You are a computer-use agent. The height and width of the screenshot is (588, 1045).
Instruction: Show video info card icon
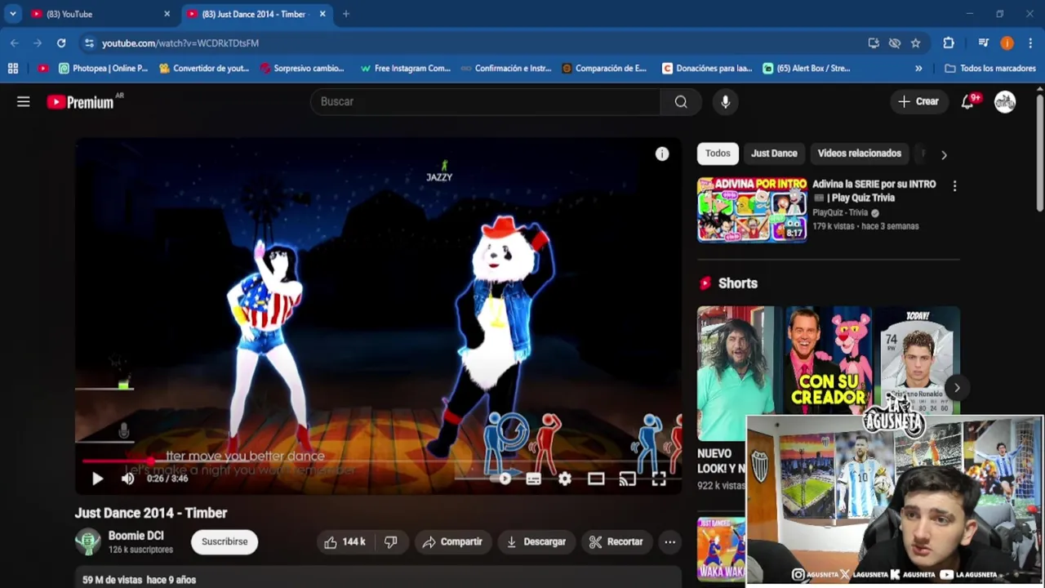(662, 154)
